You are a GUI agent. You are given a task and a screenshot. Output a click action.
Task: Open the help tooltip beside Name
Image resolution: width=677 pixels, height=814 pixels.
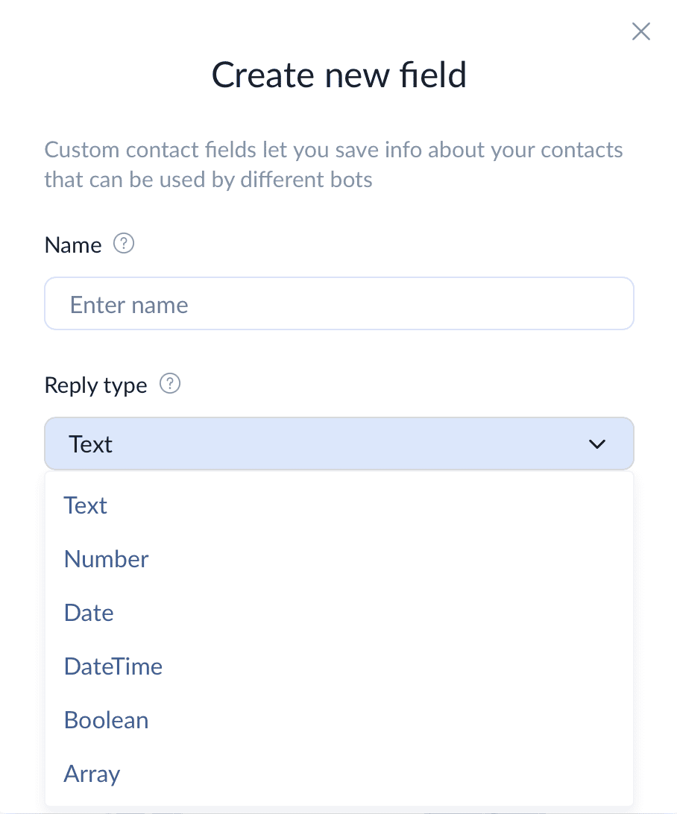pos(124,244)
